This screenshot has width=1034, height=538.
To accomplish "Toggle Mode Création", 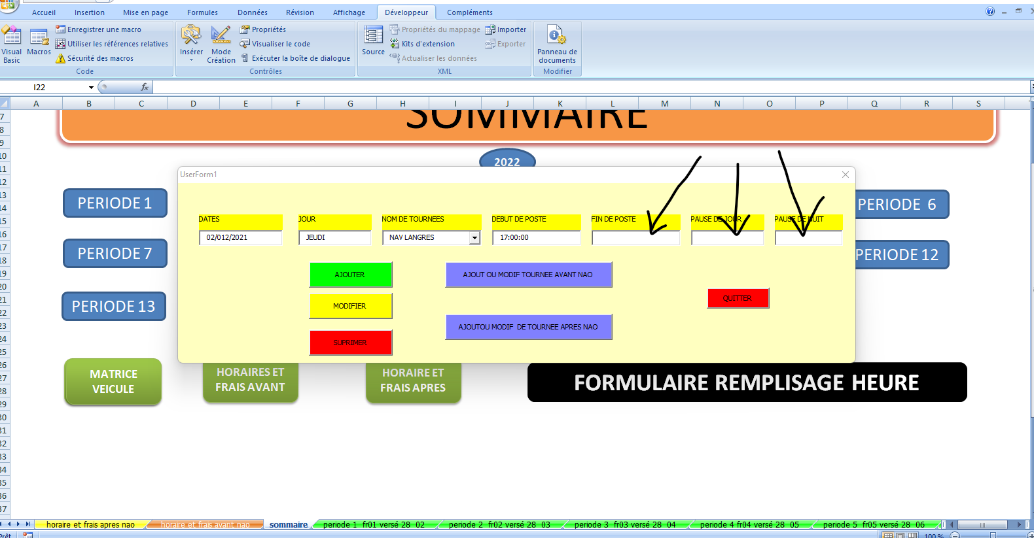I will (221, 44).
